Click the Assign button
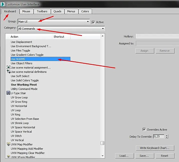This screenshot has height=162, width=179. coord(144,51)
